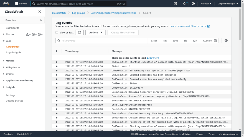The width and height of the screenshot is (244, 137).
Task: Click the alarms in-alarm warning count icon
Action: (27, 35)
